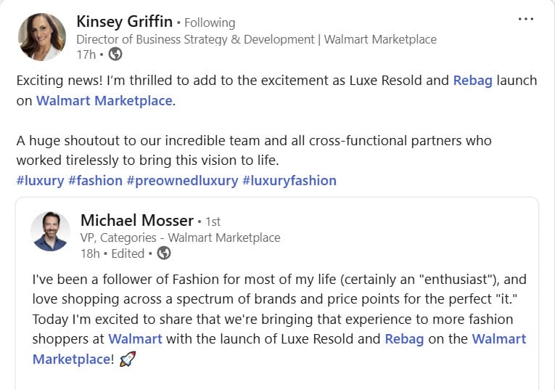Open Michael Mosser's name link
555x390 pixels.
point(136,220)
